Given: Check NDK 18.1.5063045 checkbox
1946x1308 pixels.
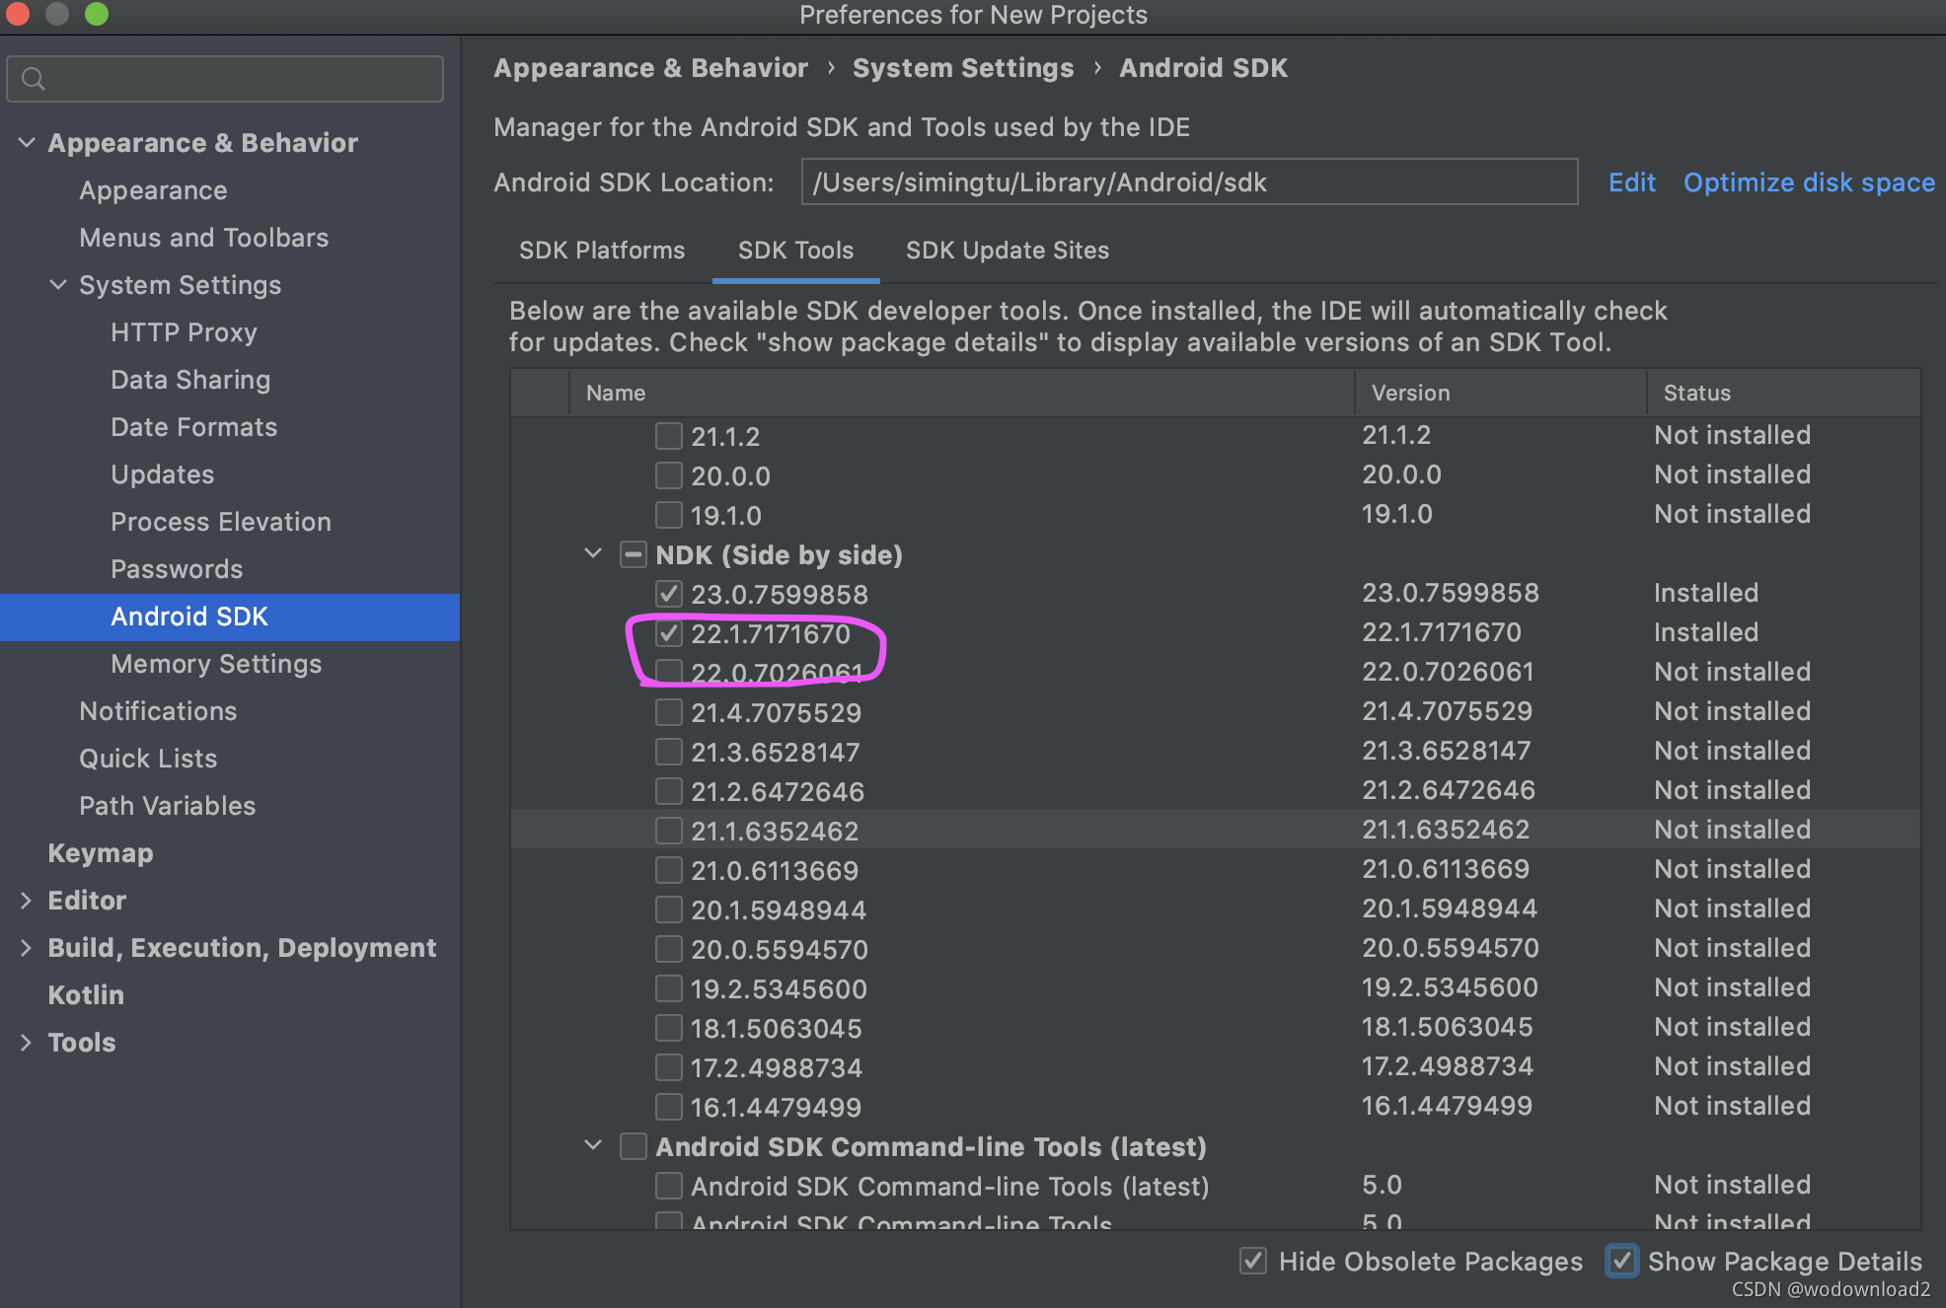Looking at the screenshot, I should pos(668,1028).
